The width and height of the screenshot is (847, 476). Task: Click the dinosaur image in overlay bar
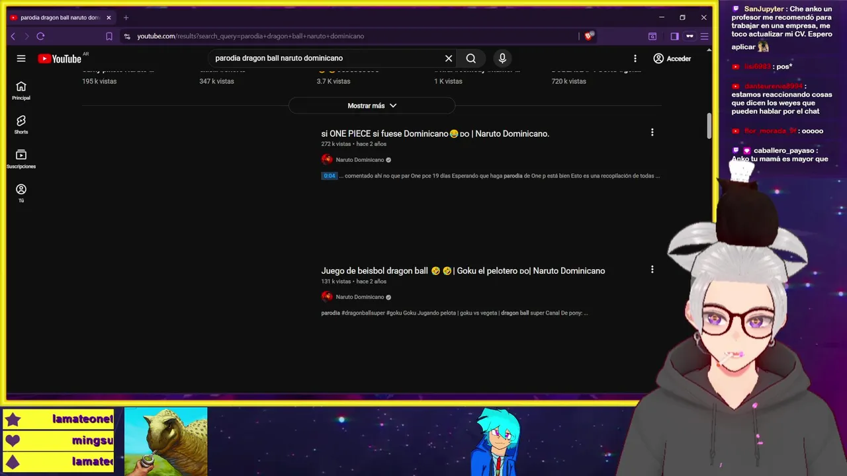[165, 441]
